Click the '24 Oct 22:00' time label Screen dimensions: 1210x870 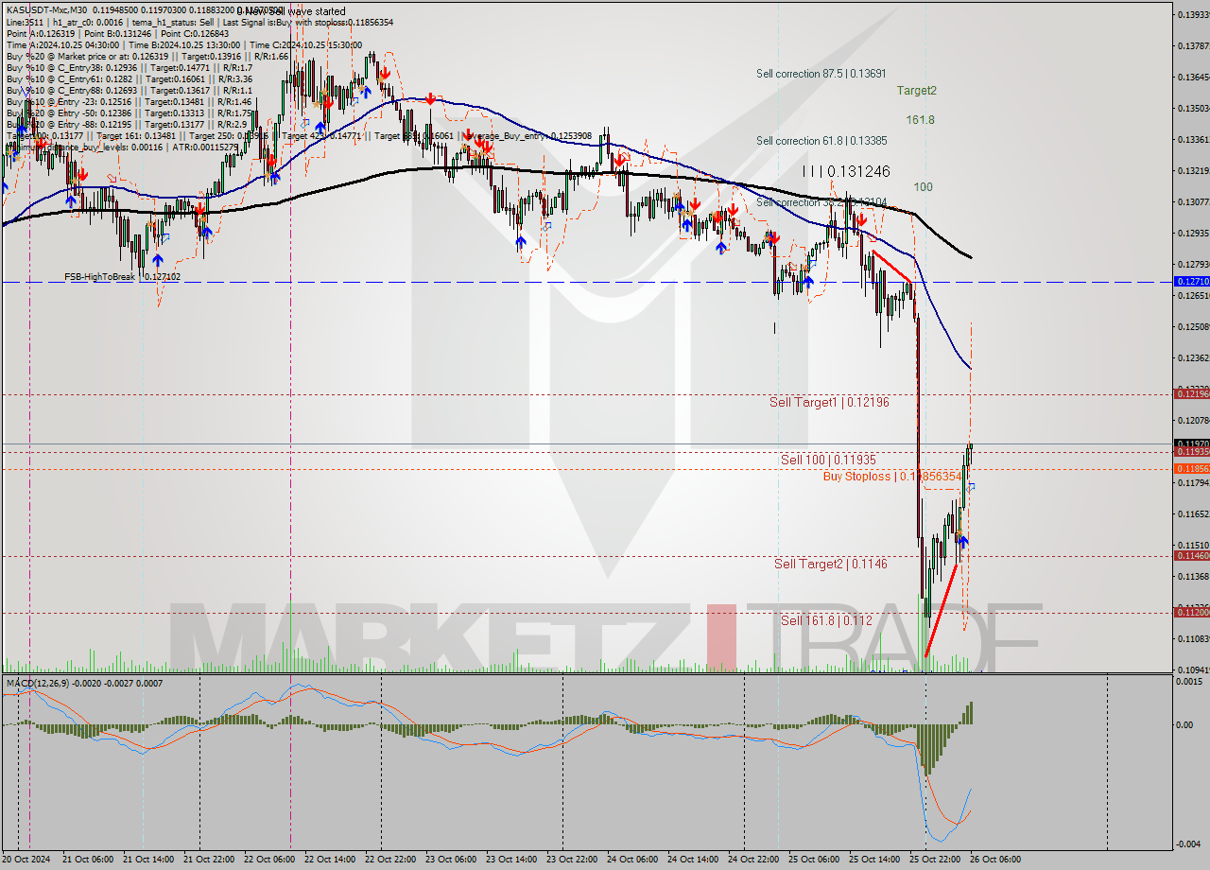(752, 860)
